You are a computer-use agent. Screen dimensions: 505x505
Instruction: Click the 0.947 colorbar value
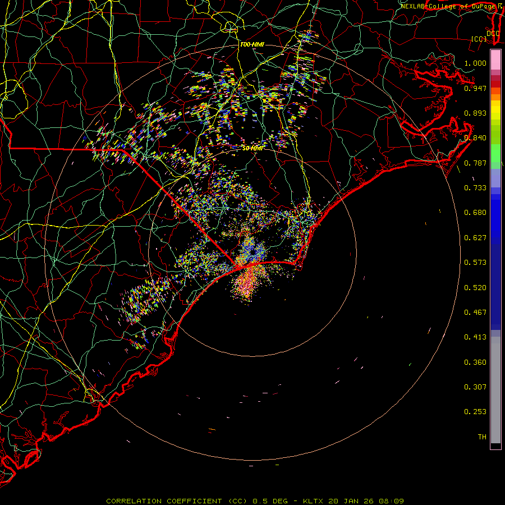475,88
